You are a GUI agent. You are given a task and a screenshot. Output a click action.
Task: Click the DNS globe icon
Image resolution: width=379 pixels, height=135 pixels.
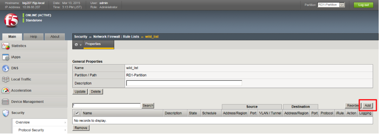[x=6, y=68]
